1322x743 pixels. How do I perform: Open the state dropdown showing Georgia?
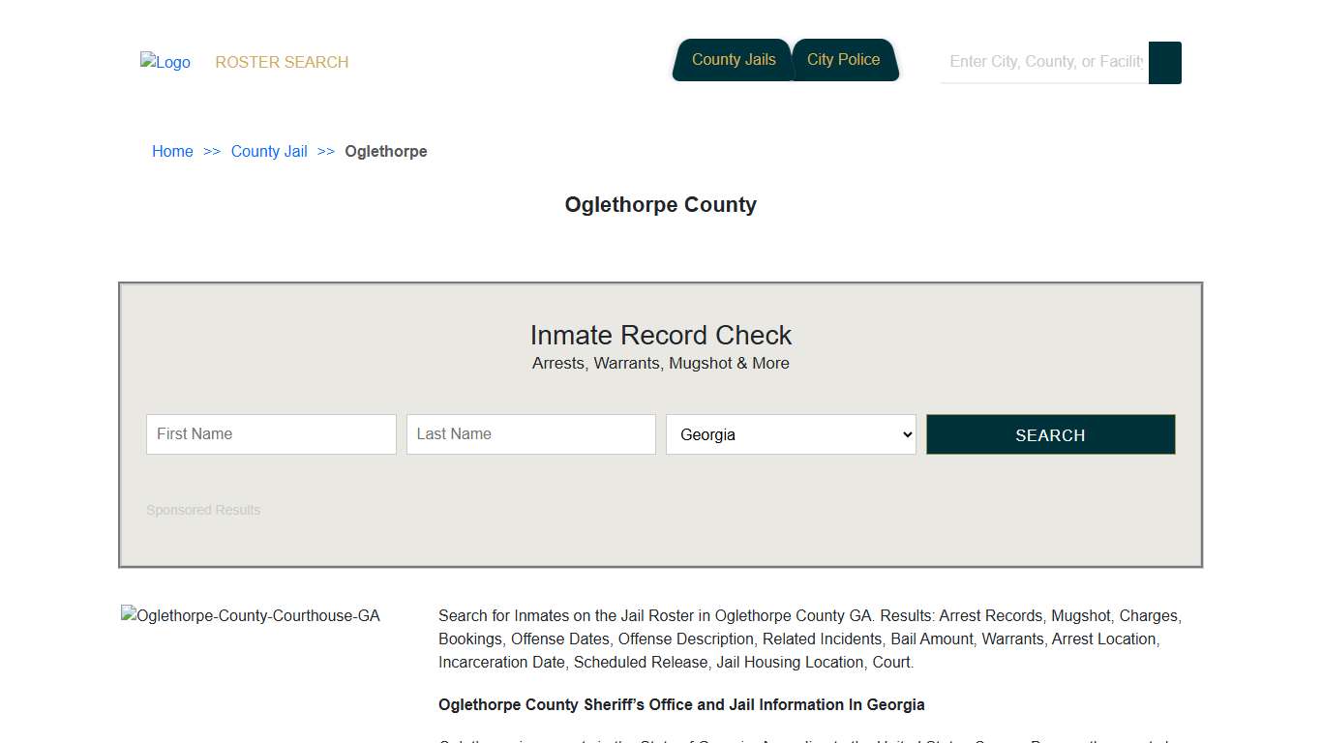tap(790, 434)
